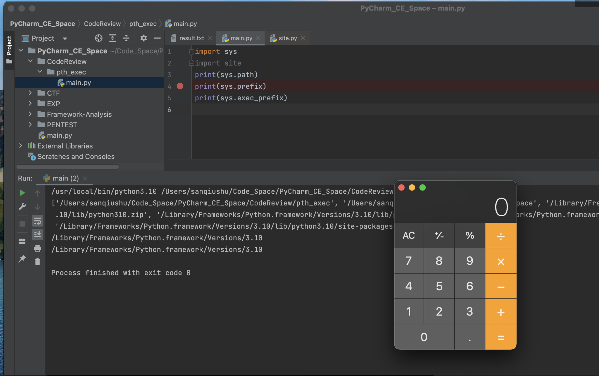Click the Down the stack trace arrow
The height and width of the screenshot is (376, 599).
tap(37, 207)
